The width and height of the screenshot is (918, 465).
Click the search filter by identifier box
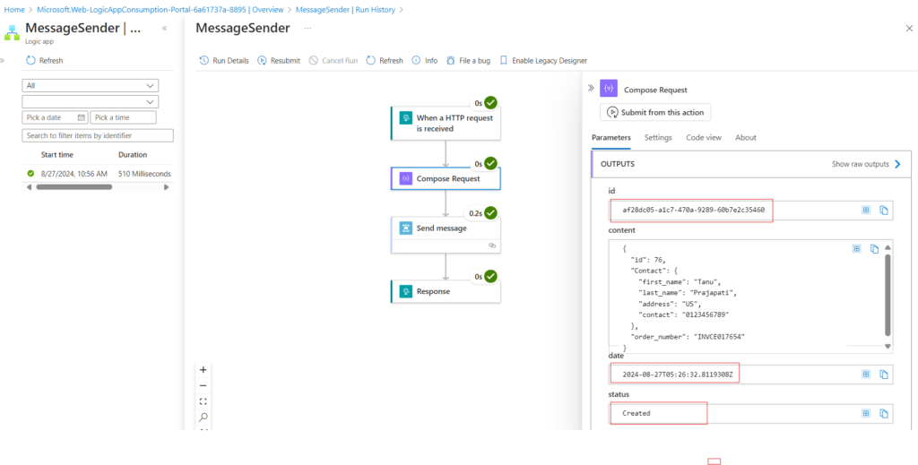pyautogui.click(x=98, y=135)
